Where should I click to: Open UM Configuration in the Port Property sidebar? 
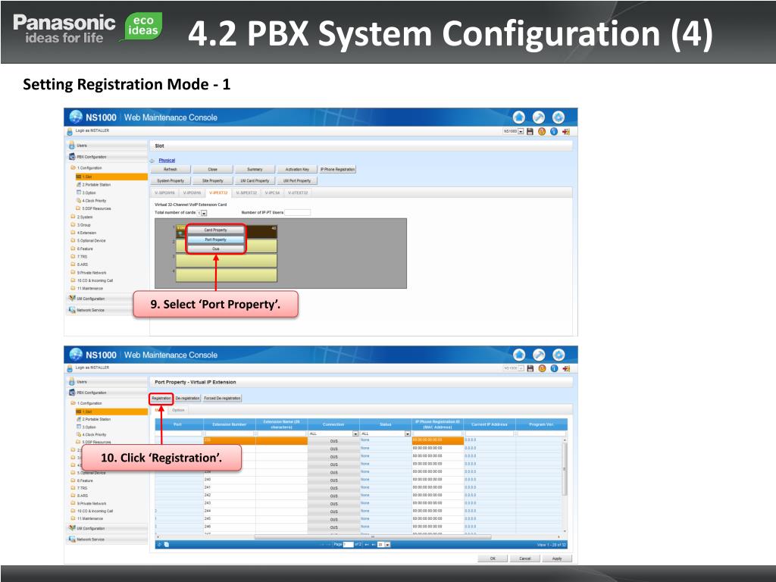coord(108,528)
